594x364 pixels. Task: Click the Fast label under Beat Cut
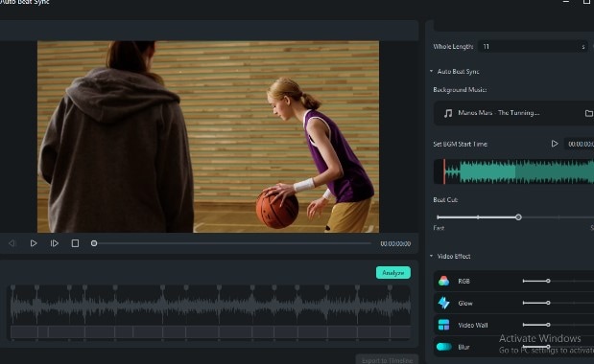439,228
